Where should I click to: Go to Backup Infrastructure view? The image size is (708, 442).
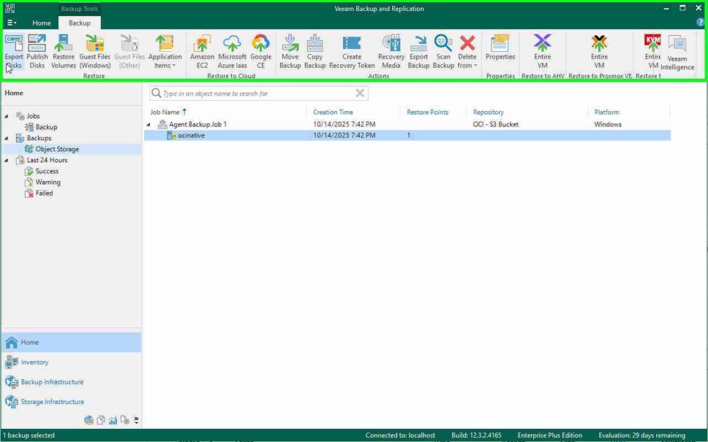[x=52, y=382]
